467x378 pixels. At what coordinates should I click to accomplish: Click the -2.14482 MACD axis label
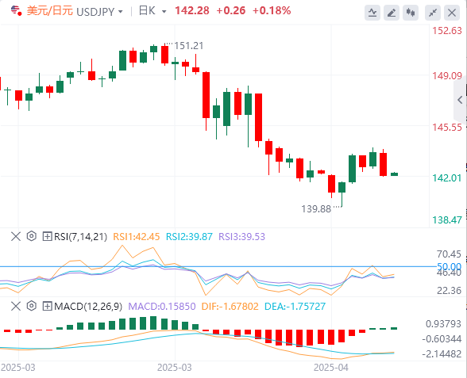coord(442,354)
